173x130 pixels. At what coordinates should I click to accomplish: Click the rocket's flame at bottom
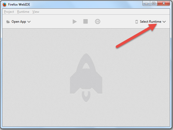(x=86, y=97)
